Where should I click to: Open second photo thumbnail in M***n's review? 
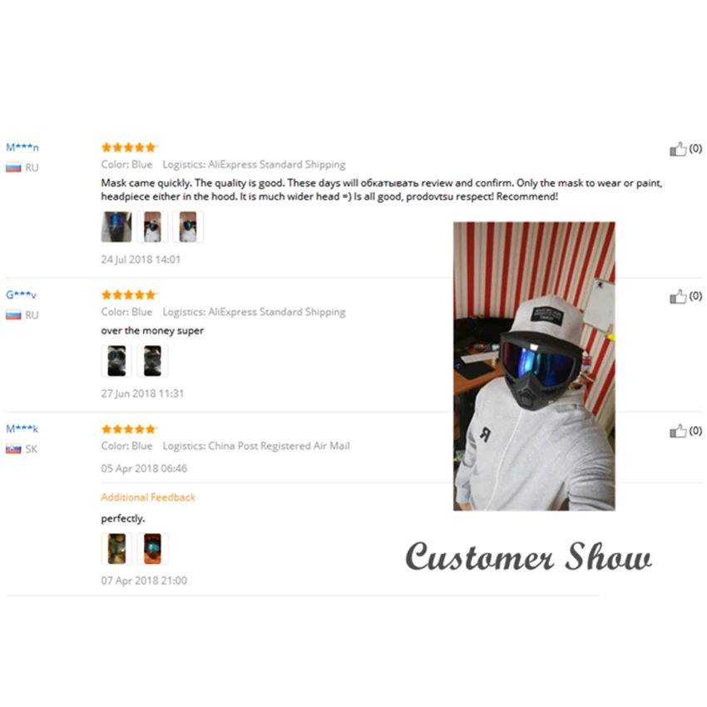[152, 227]
